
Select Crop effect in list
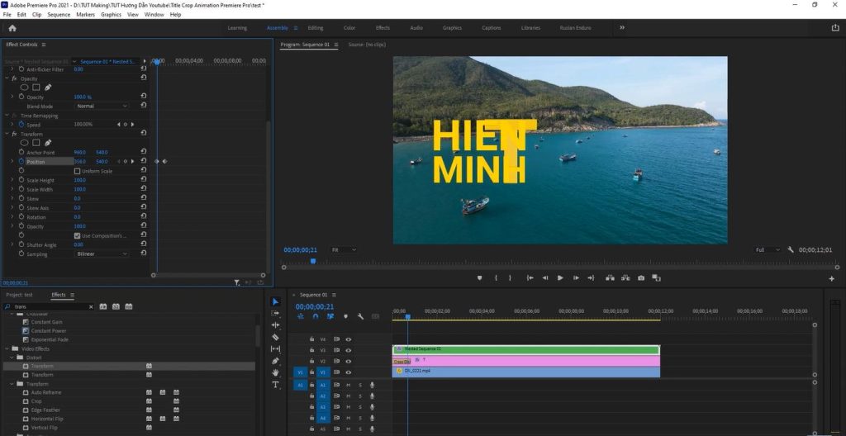click(x=36, y=401)
